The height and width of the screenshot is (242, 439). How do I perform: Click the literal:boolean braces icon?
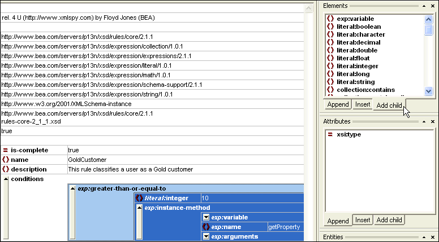[330, 27]
